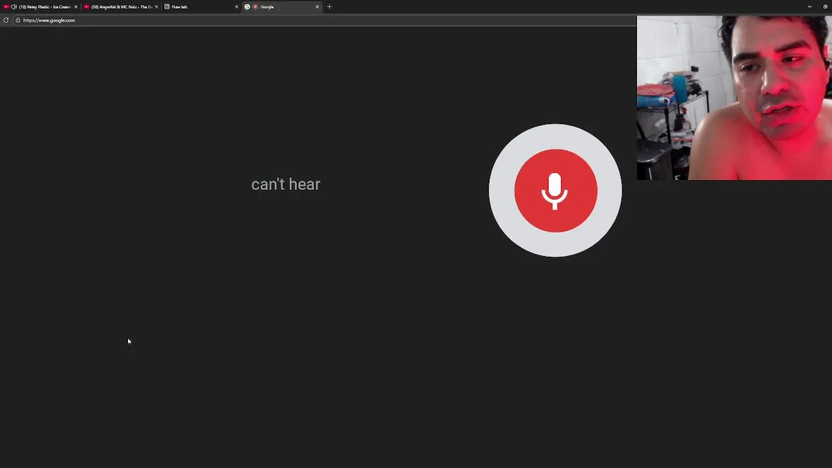Open the New tab browser tab
Image resolution: width=832 pixels, height=468 pixels.
click(201, 6)
